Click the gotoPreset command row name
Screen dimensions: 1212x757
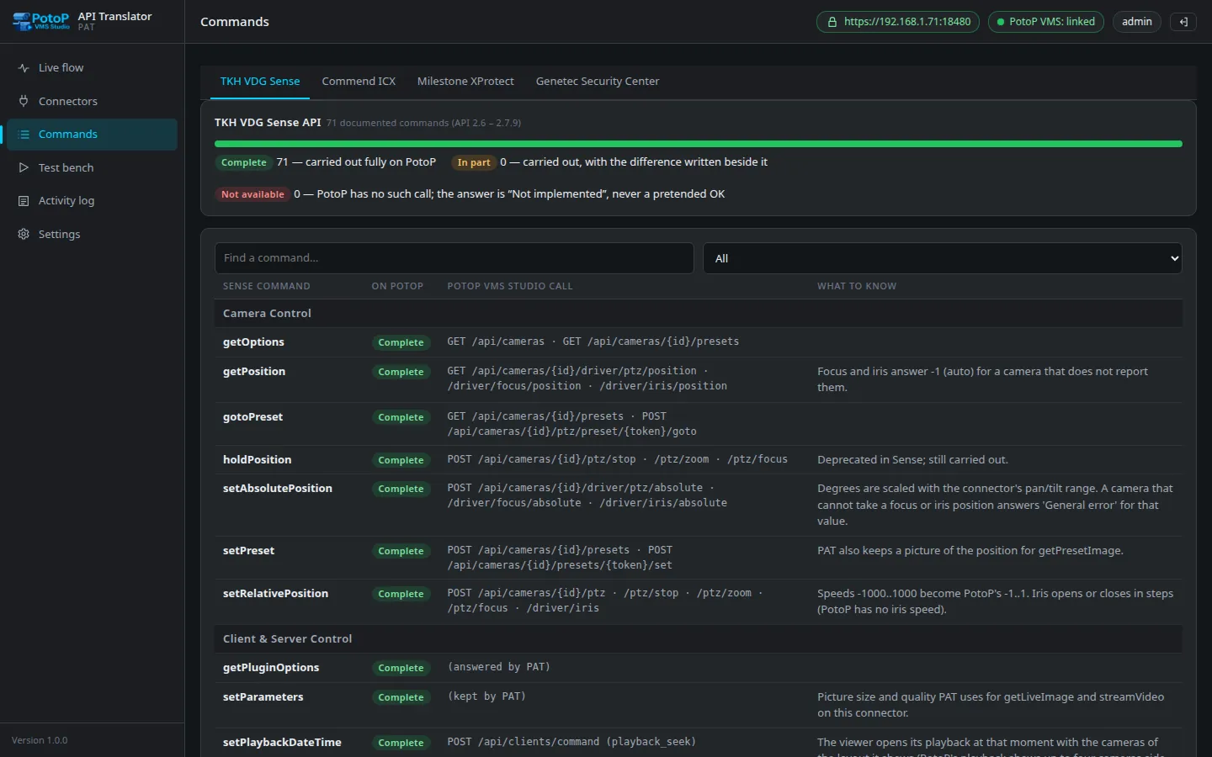point(252,417)
